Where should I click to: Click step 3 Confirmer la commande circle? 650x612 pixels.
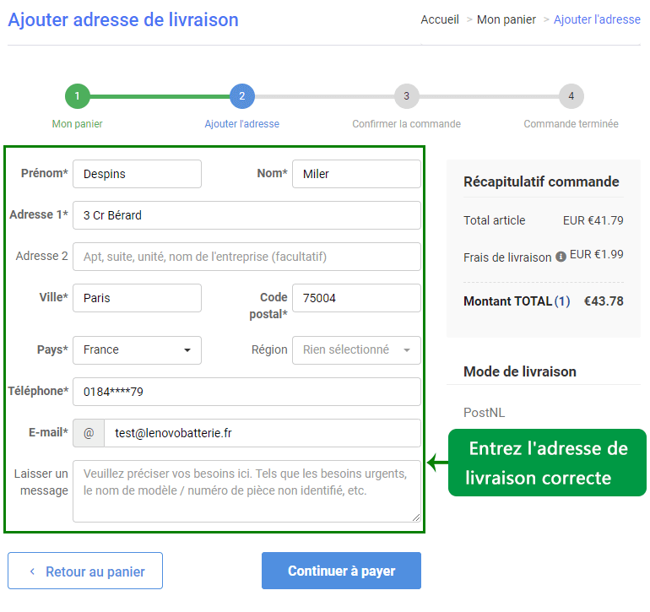[406, 96]
